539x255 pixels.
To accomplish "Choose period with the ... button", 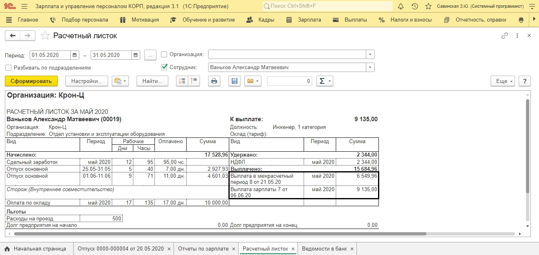I will coord(150,55).
